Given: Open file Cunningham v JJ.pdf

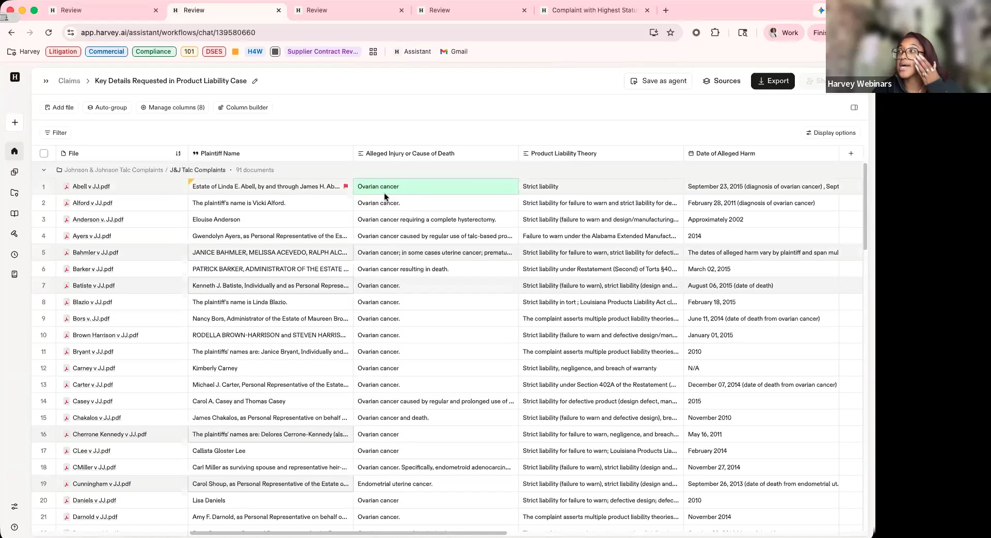Looking at the screenshot, I should [x=102, y=484].
